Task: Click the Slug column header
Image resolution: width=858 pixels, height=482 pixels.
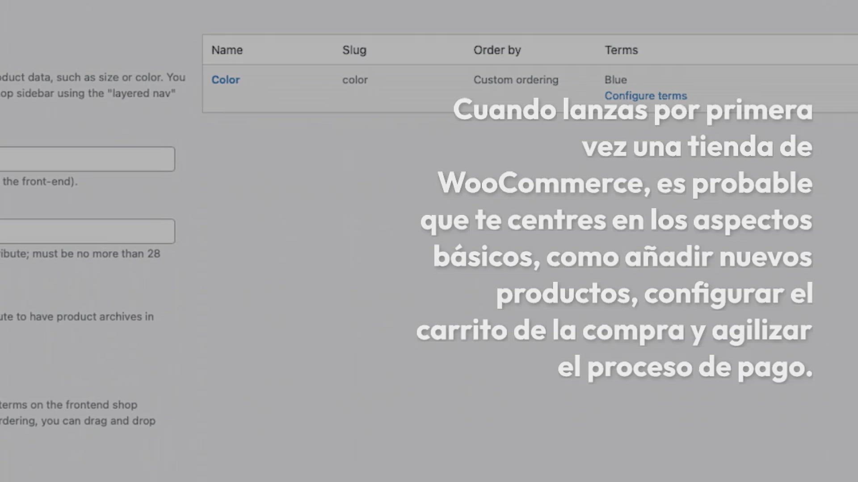Action: point(354,50)
